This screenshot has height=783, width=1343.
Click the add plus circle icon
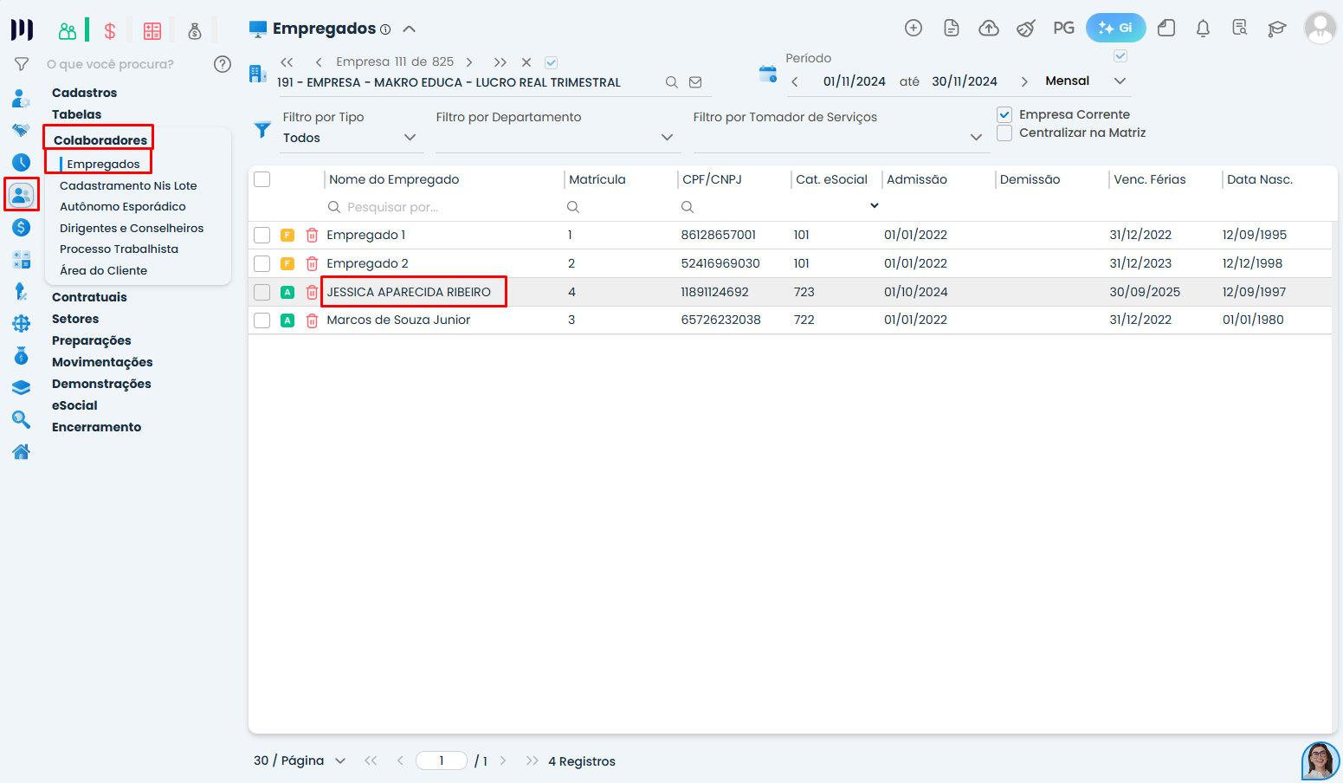coord(913,29)
